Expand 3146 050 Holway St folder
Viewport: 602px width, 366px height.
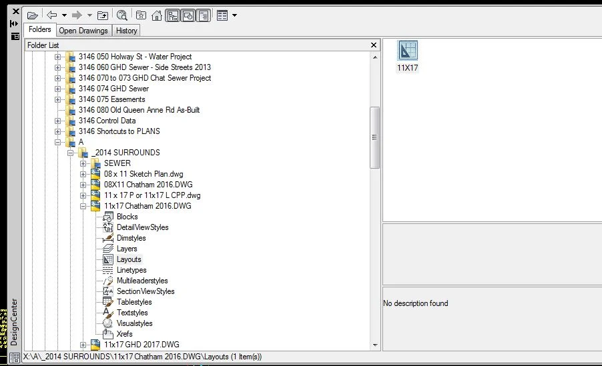point(57,57)
